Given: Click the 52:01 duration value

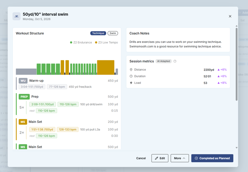Looking at the screenshot, I should (x=207, y=76).
